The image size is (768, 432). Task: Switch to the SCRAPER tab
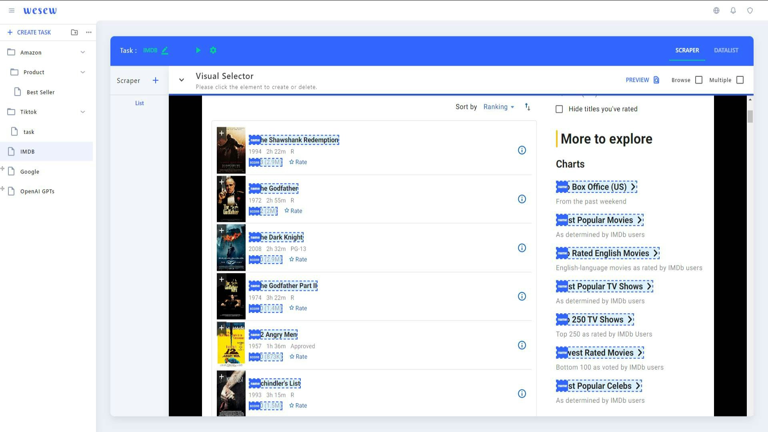pos(687,50)
